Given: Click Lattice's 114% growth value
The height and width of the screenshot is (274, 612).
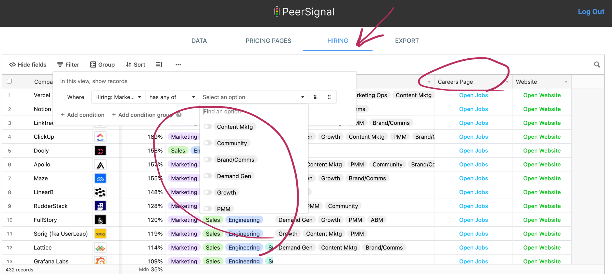Looking at the screenshot, I should click(x=155, y=248).
